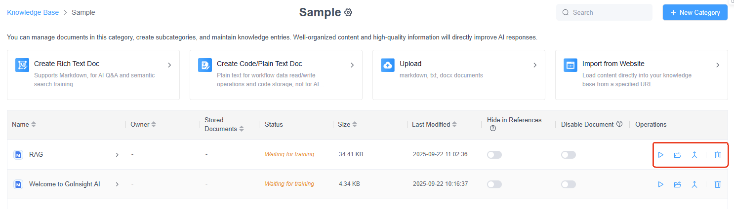Delete the RAG document
This screenshot has width=734, height=209.
(x=718, y=155)
